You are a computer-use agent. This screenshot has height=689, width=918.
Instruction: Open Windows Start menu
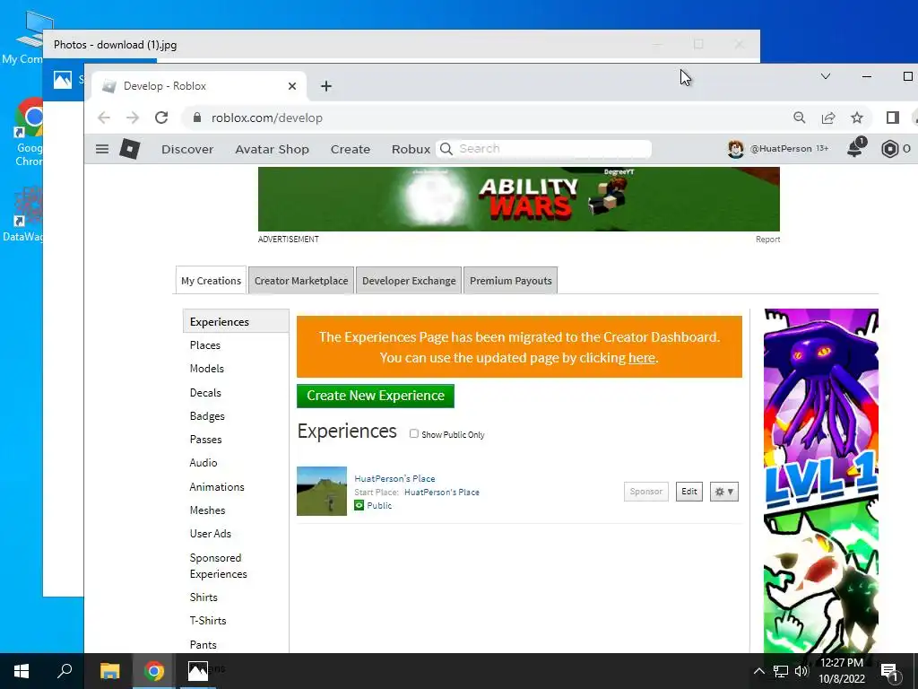(x=22, y=671)
